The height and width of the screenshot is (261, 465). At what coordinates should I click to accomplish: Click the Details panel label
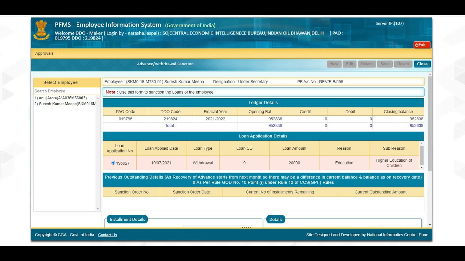coord(276,219)
